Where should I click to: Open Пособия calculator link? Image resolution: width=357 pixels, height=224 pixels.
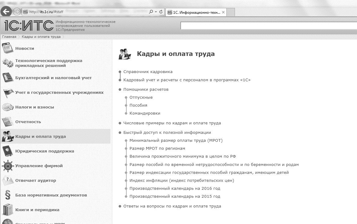(x=139, y=105)
